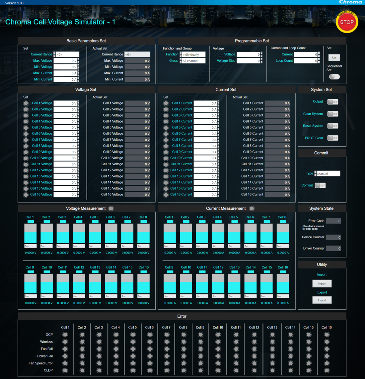Viewport: 365px width, 379px height.
Task: Click the Loop Count stepper arrows
Action: (x=319, y=61)
